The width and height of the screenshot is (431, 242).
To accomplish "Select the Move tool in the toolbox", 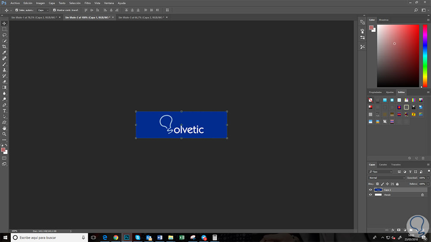I will [x=4, y=23].
